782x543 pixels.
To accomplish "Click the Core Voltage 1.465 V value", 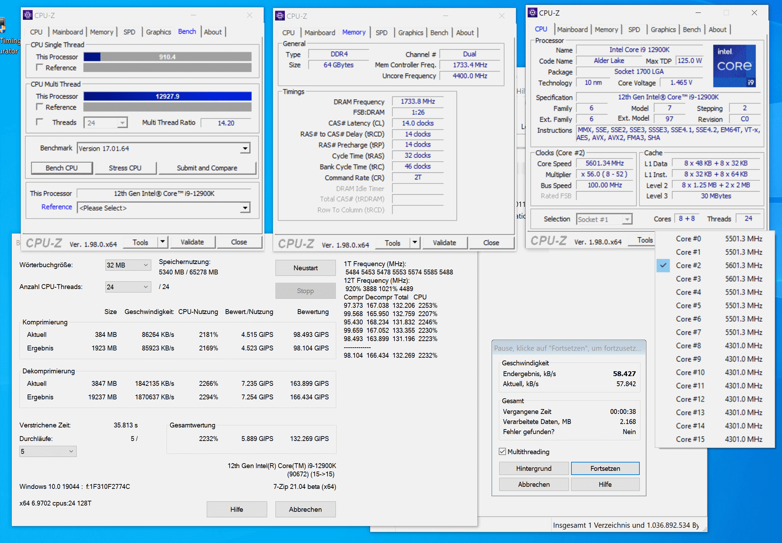I will pos(681,83).
